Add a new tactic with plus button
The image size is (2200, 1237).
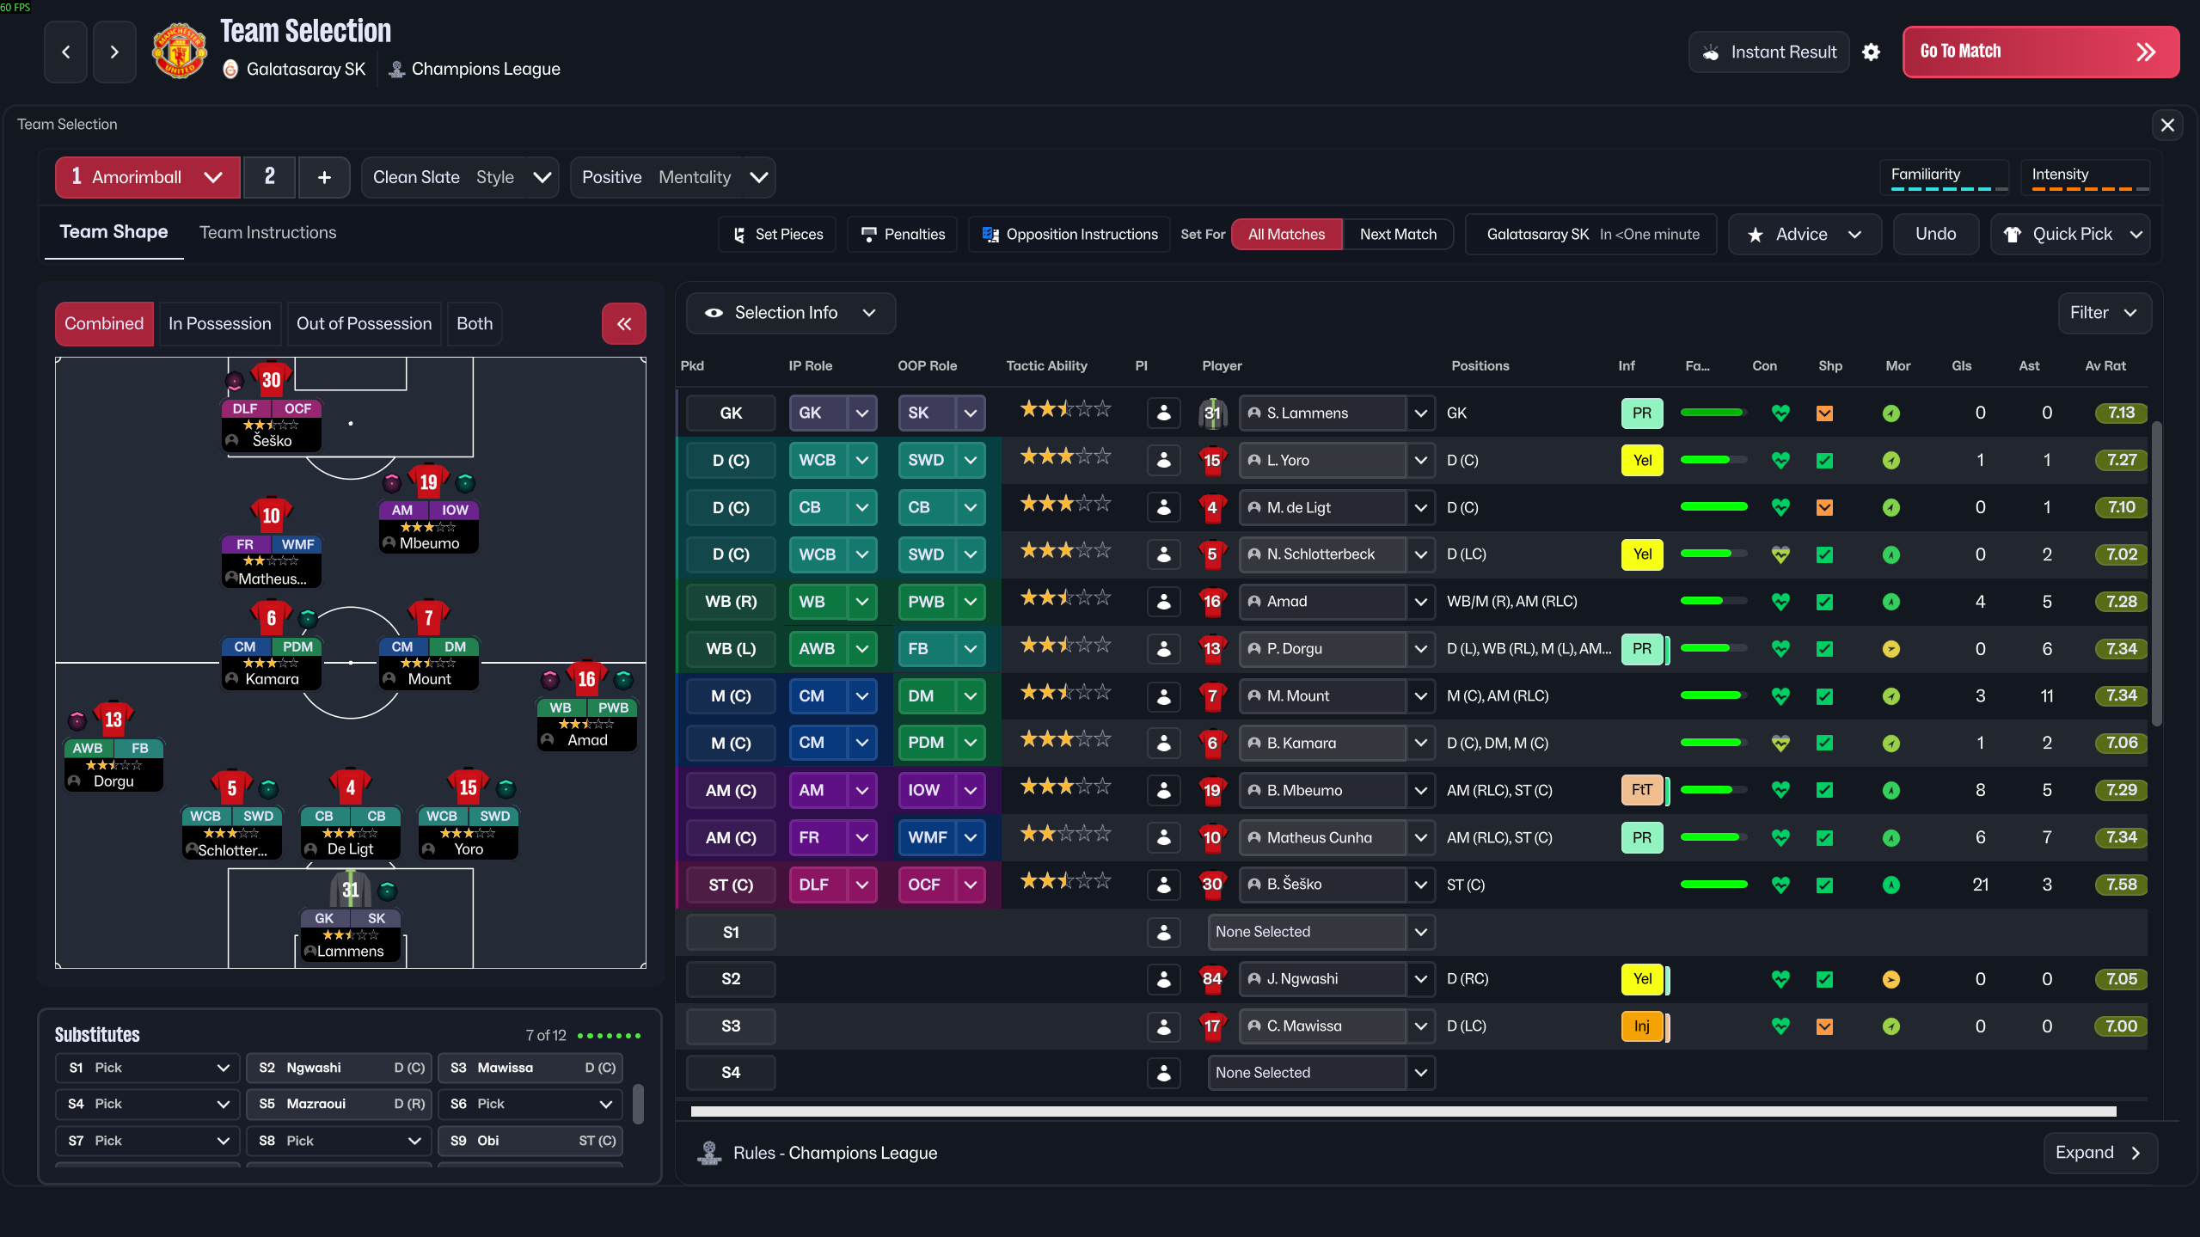pyautogui.click(x=324, y=177)
